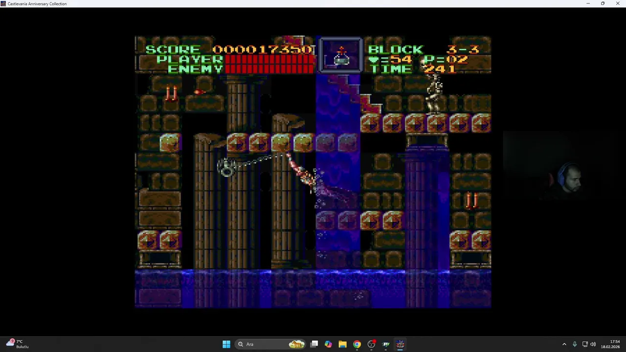Click the BLOCK 3-3 stage label
The image size is (626, 352).
coord(424,49)
